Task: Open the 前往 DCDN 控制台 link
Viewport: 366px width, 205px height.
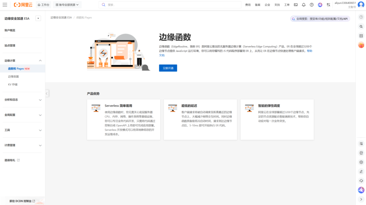Action: 22,201
